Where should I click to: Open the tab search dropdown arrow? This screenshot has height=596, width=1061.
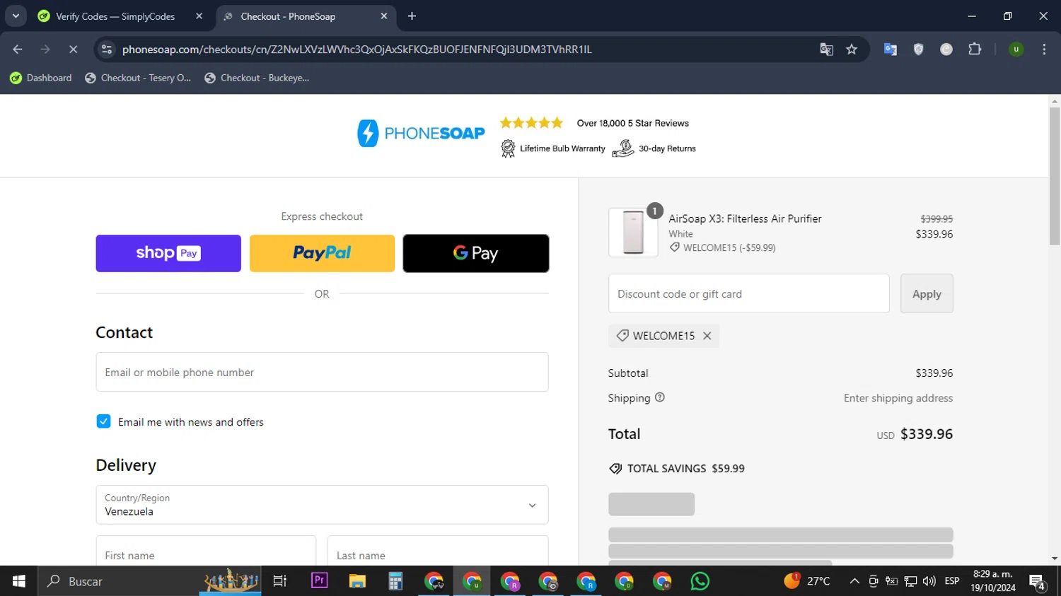[x=16, y=16]
